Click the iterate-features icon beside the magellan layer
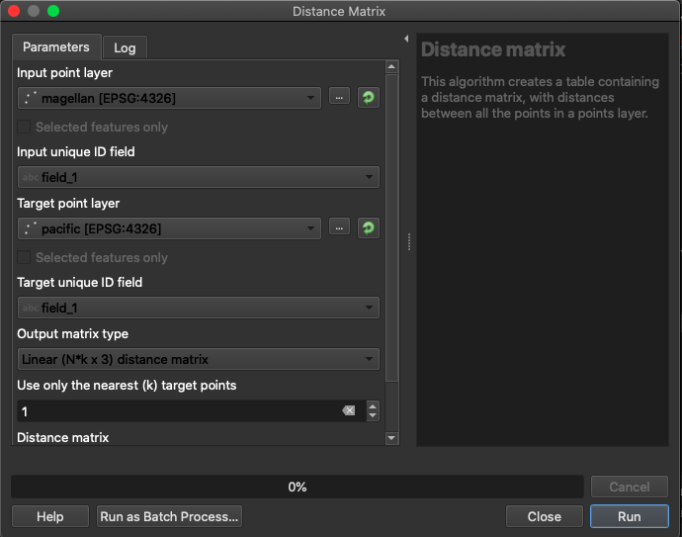This screenshot has height=537, width=682. point(368,98)
